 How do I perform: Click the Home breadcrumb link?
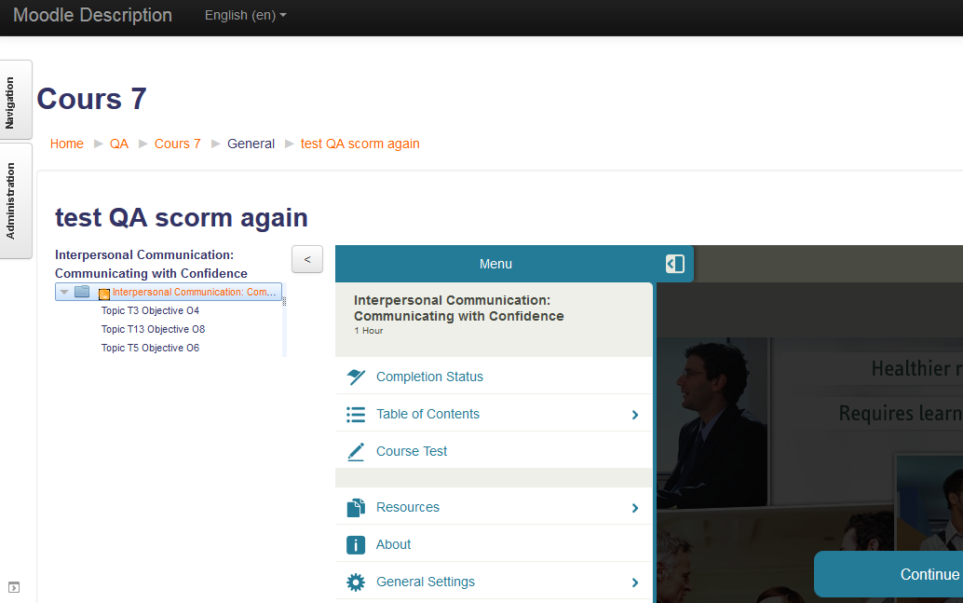[x=66, y=144]
